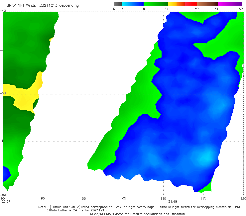The image size is (246, 216).
Task: Pick the magenta-purple segment of the color bar
Action: [230, 4]
